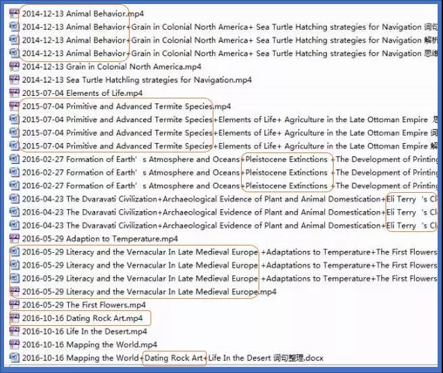443x373 pixels.
Task: Click the video icon of Elements of Life.mp4
Action: click(x=14, y=93)
